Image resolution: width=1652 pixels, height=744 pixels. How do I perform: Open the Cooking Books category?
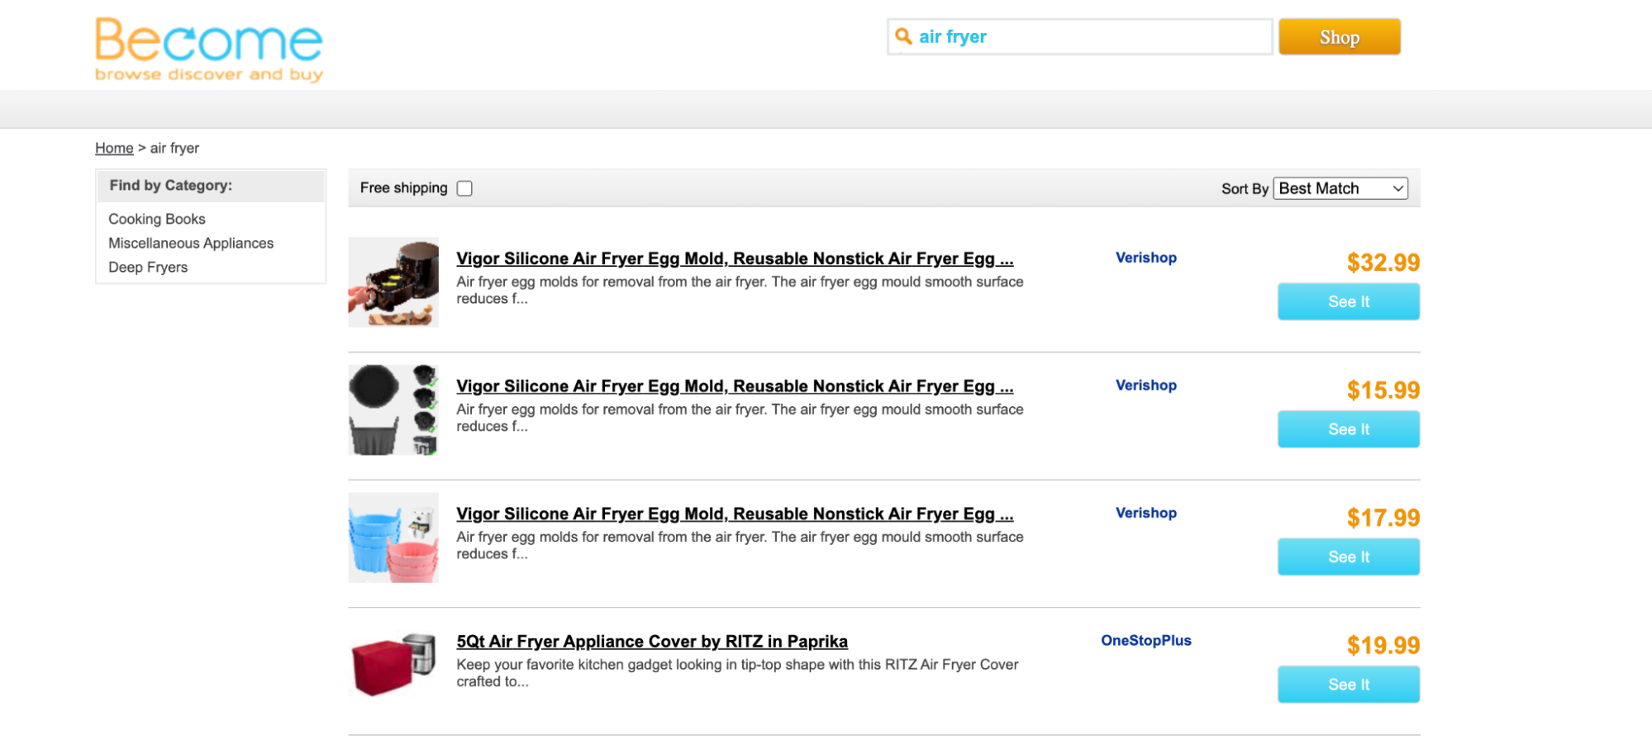(x=157, y=219)
